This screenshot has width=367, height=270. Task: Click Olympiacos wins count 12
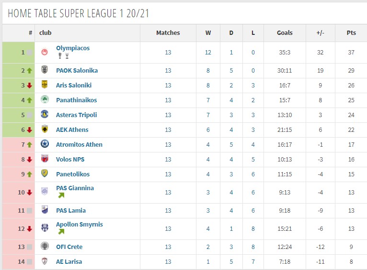click(x=208, y=53)
